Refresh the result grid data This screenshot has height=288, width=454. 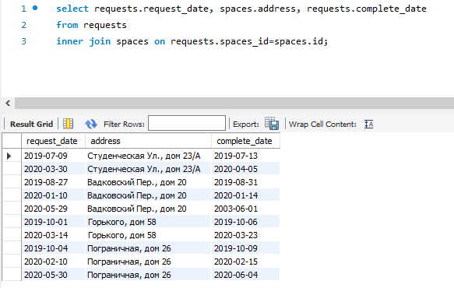(x=91, y=124)
